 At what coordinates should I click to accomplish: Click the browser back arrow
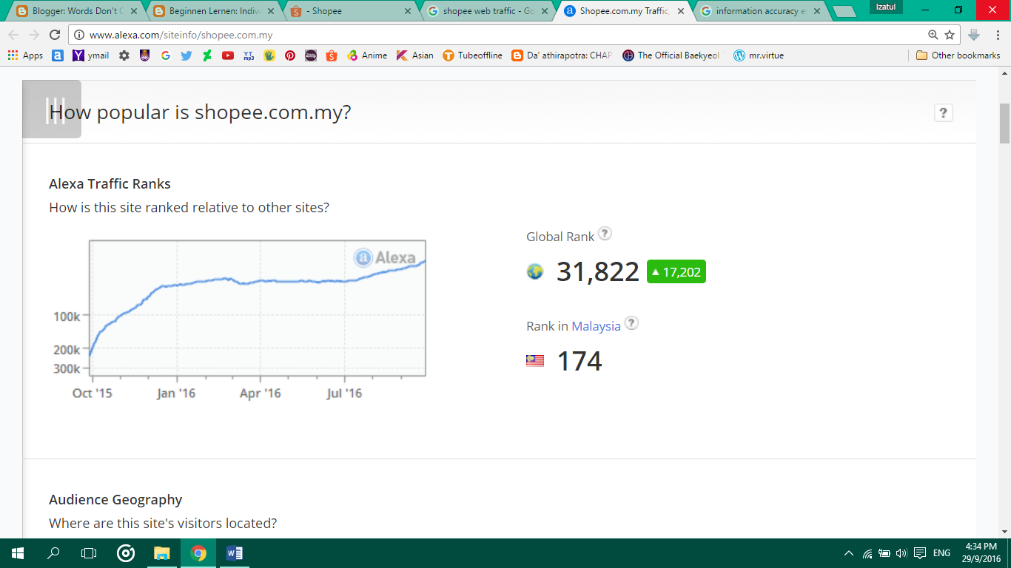tap(13, 35)
